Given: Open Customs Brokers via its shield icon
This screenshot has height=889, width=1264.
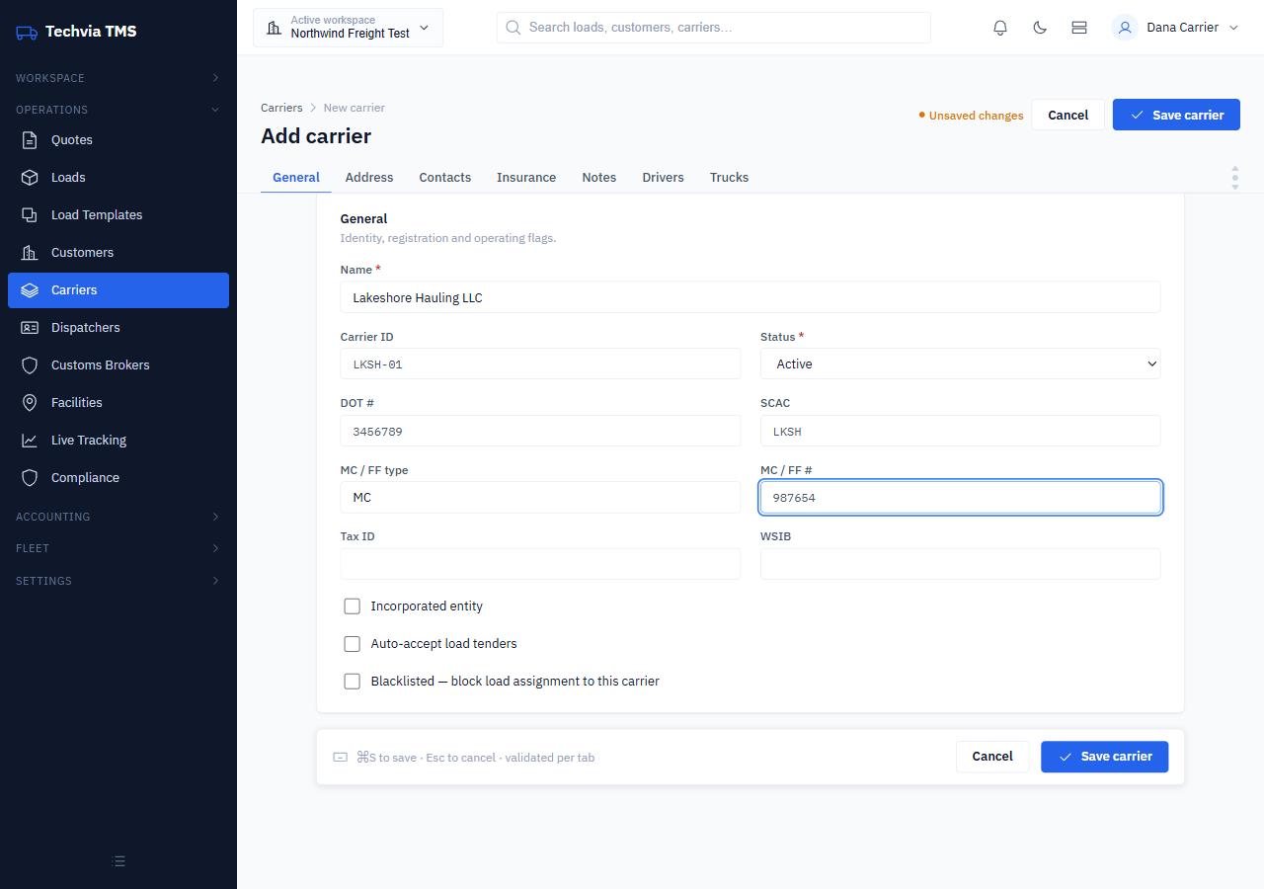Looking at the screenshot, I should 31,365.
